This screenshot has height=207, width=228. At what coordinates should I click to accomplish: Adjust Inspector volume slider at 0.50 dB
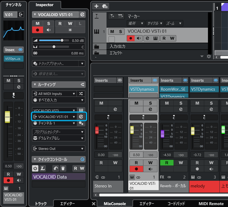(x=54, y=40)
